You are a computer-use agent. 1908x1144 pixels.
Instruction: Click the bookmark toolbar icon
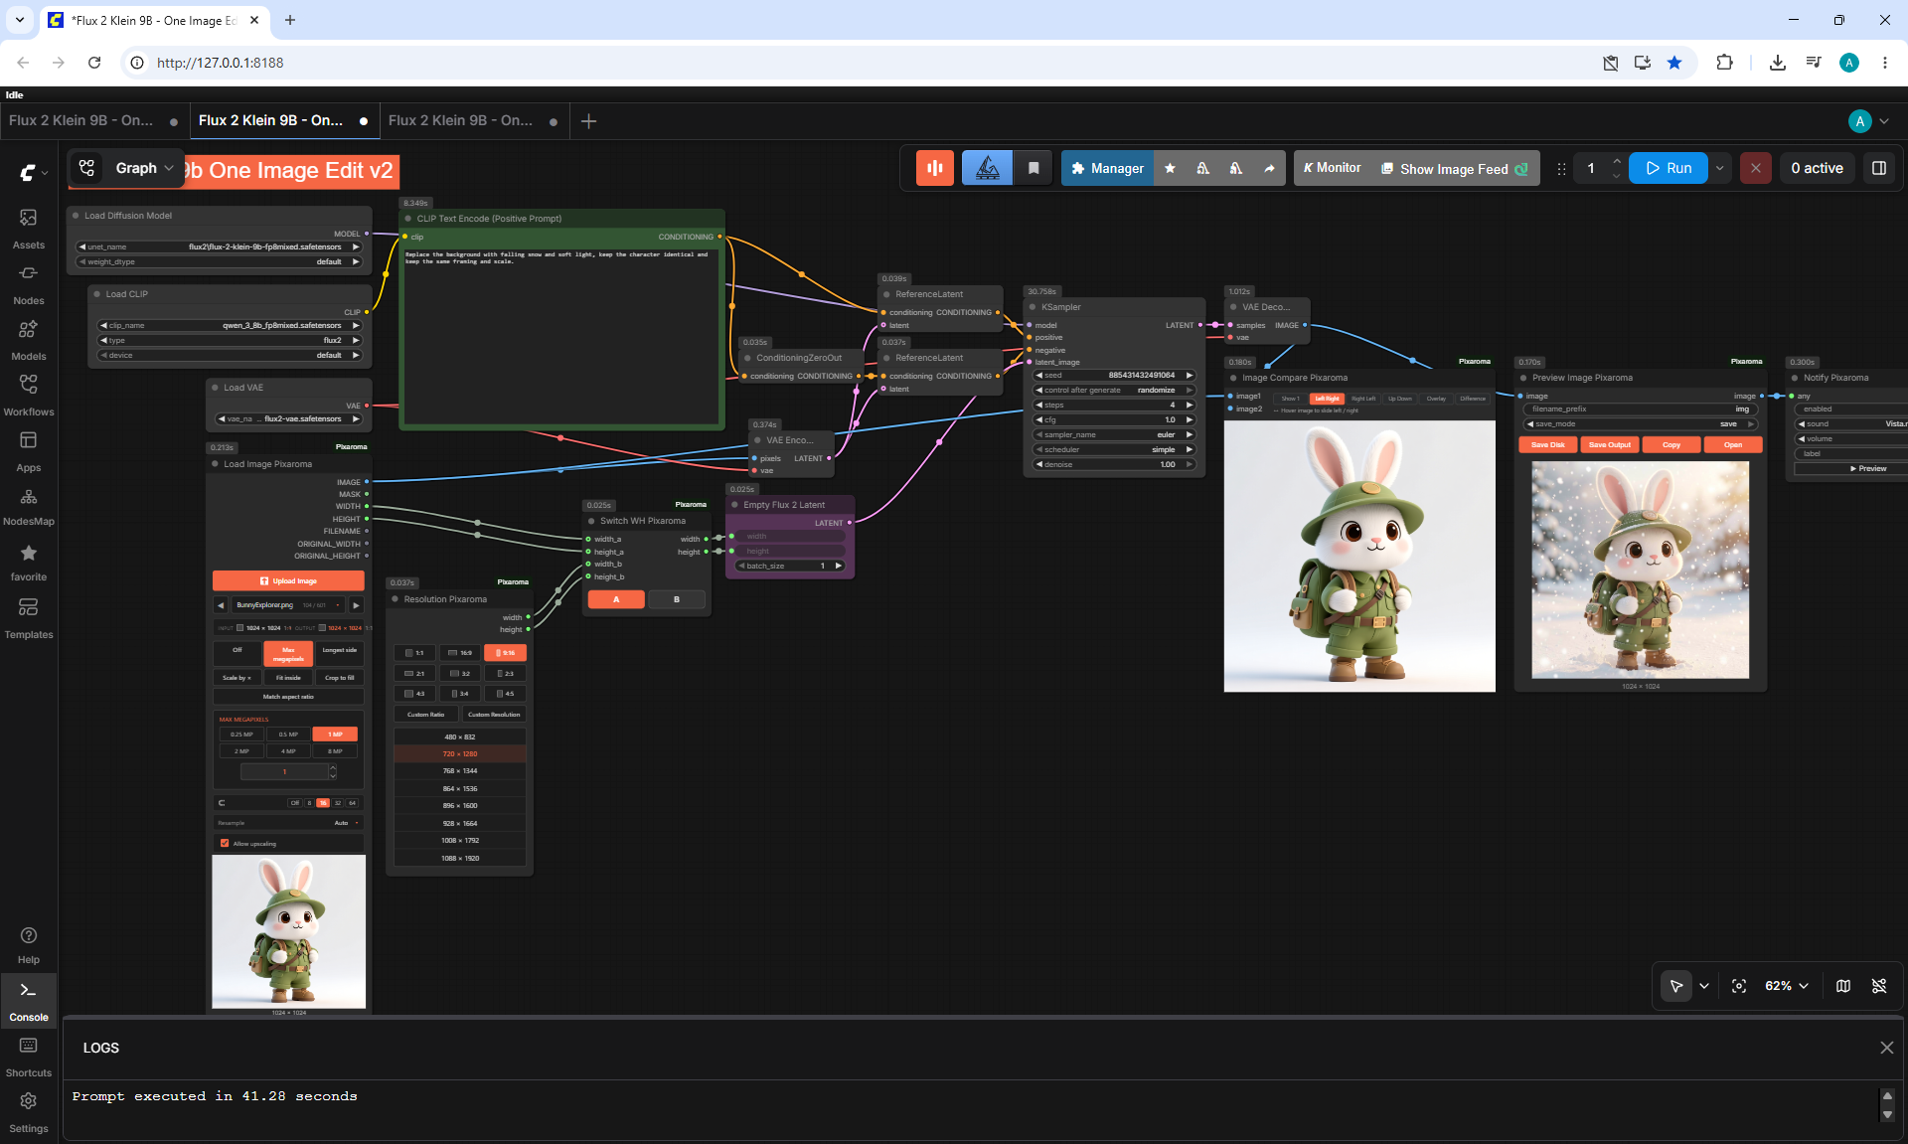[x=1033, y=168]
